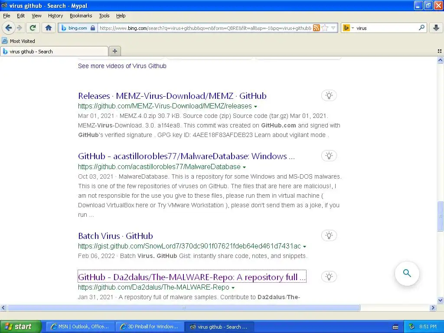Expand dropdown next to gist.github.com URL

click(305, 247)
